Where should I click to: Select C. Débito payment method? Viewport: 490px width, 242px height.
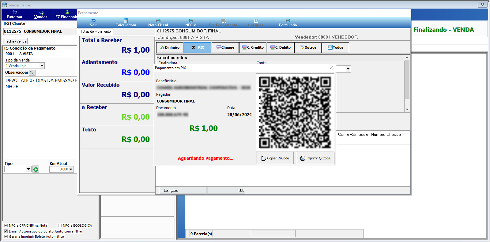[x=280, y=47]
